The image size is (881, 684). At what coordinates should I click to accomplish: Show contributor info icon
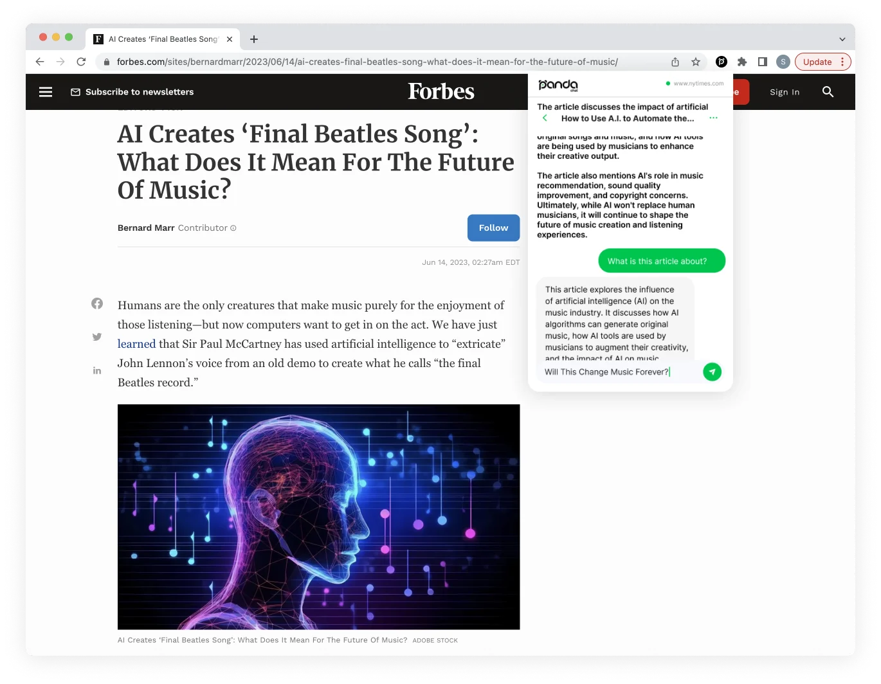[x=233, y=228]
